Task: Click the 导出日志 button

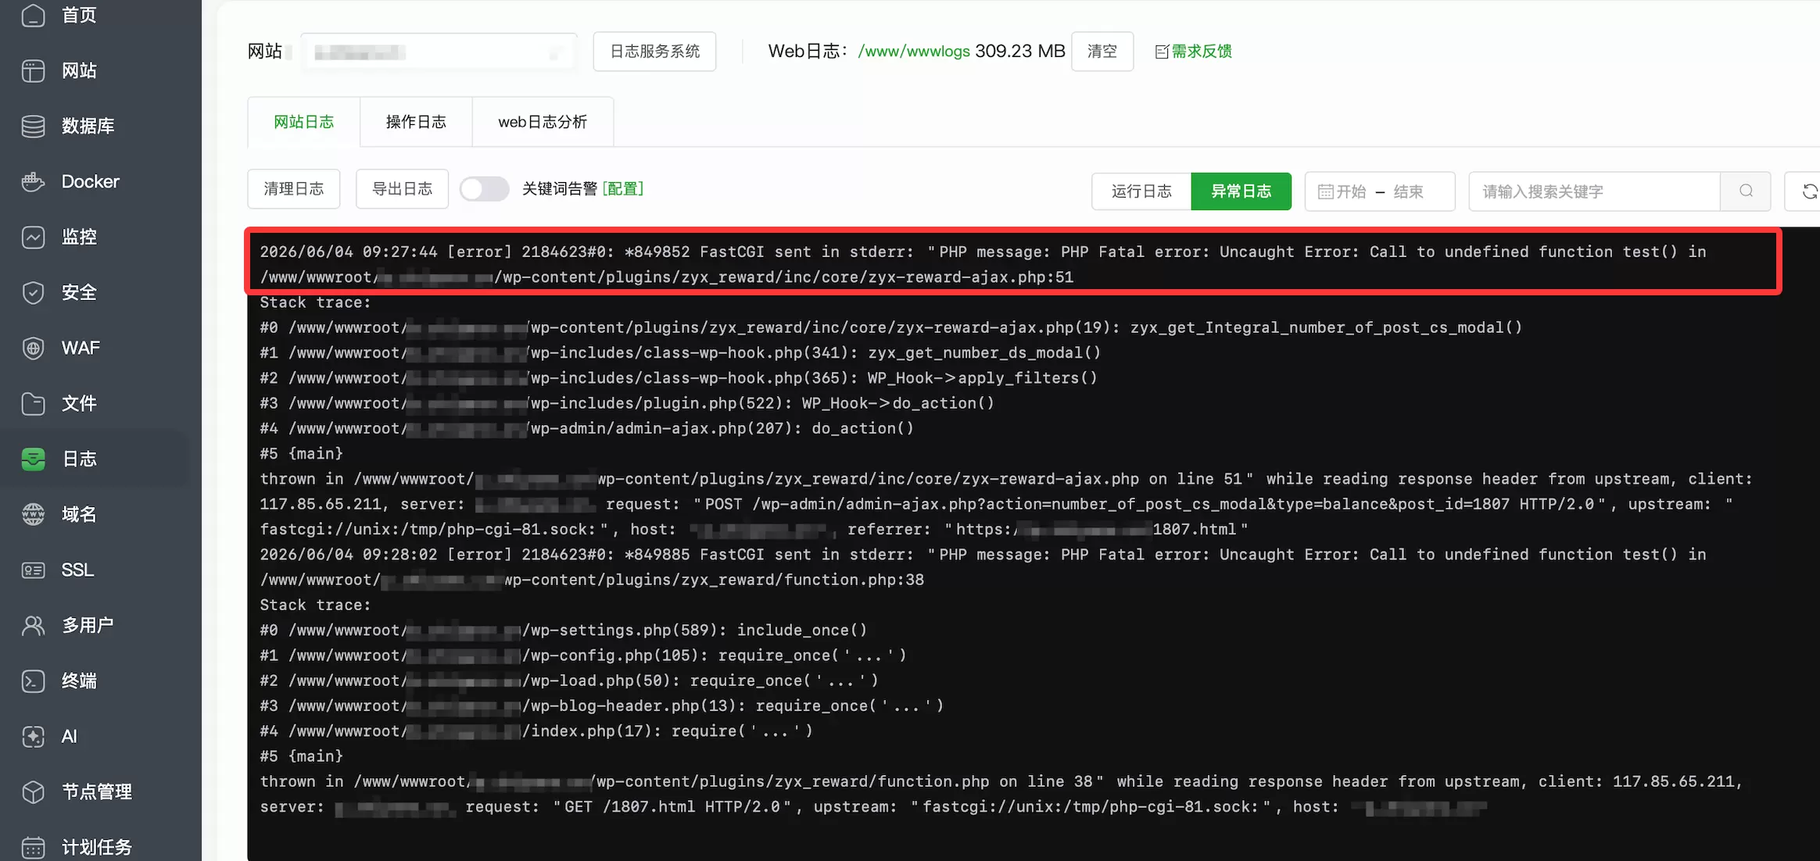Action: pyautogui.click(x=402, y=189)
